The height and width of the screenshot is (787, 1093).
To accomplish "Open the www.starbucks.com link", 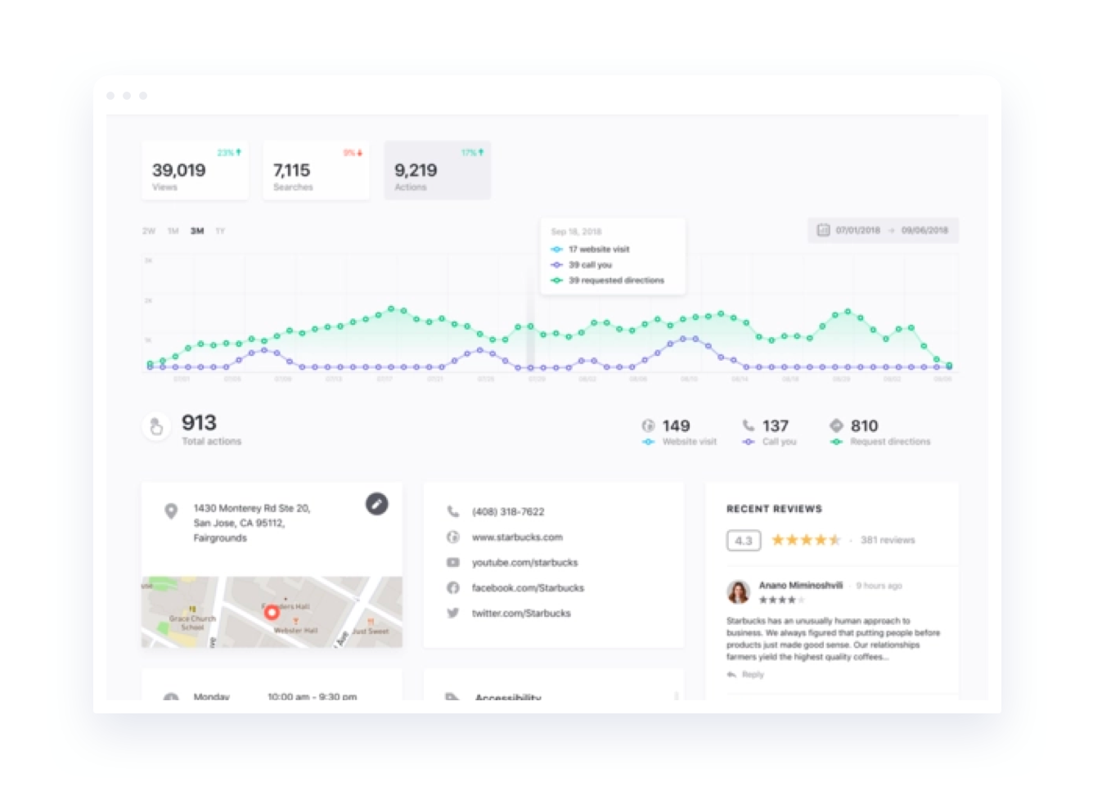I will [x=517, y=537].
